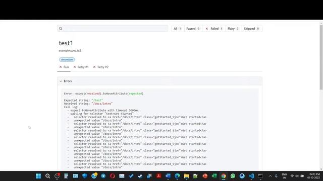Viewport: 323px width, 181px height.
Task: Switch to Google Chrome in the taskbar
Action: [x=224, y=176]
